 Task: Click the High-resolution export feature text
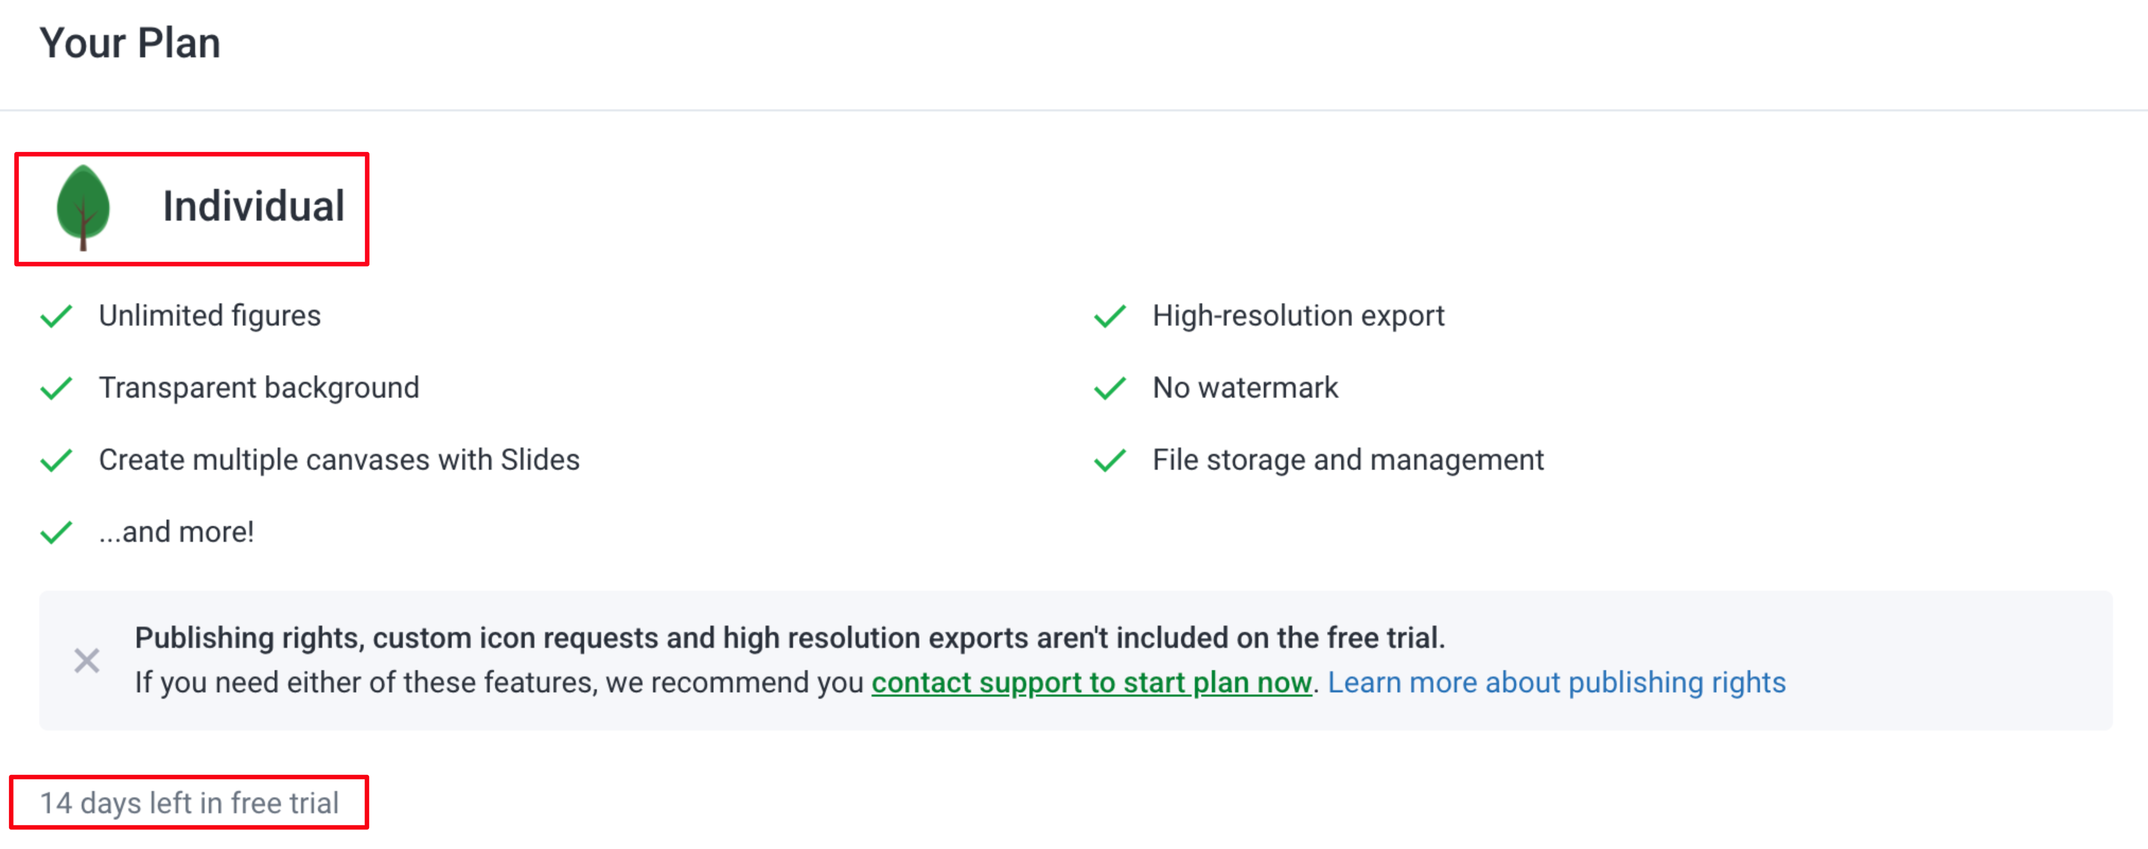pyautogui.click(x=1298, y=316)
